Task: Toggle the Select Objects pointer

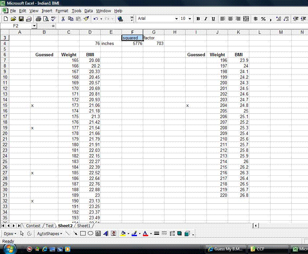Action: (22, 233)
